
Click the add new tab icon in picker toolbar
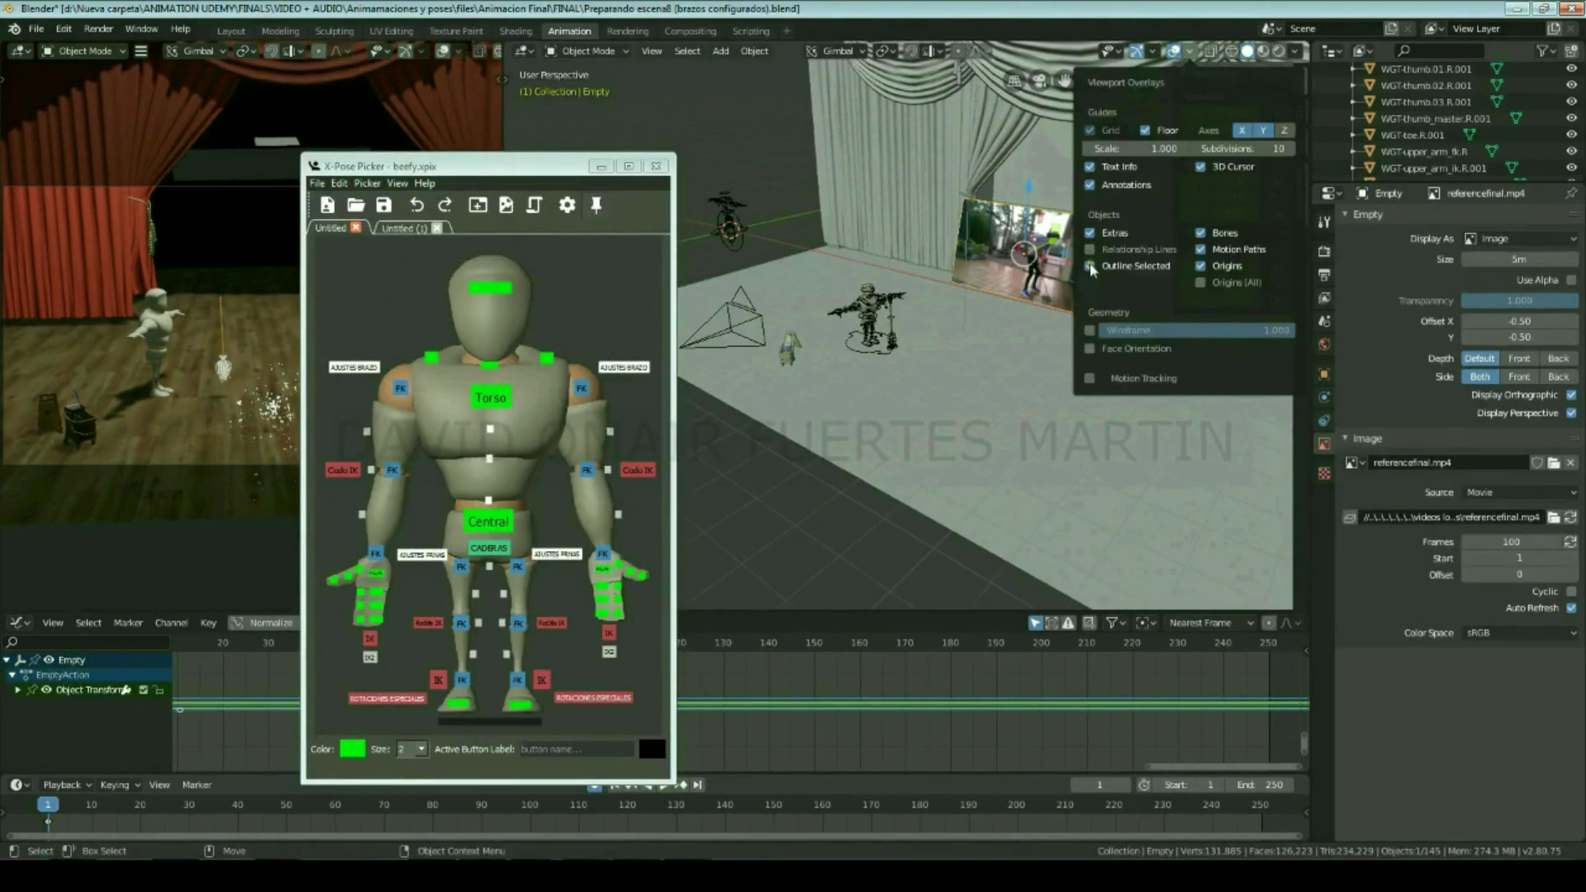pos(477,205)
